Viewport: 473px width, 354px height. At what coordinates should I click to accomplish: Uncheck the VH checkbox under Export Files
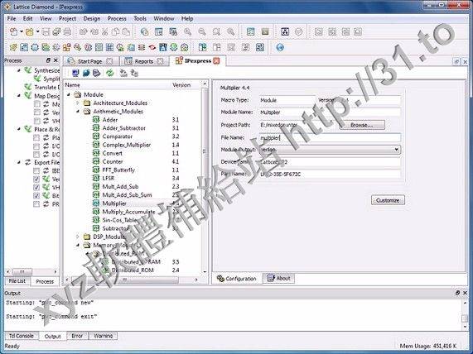[x=36, y=188]
